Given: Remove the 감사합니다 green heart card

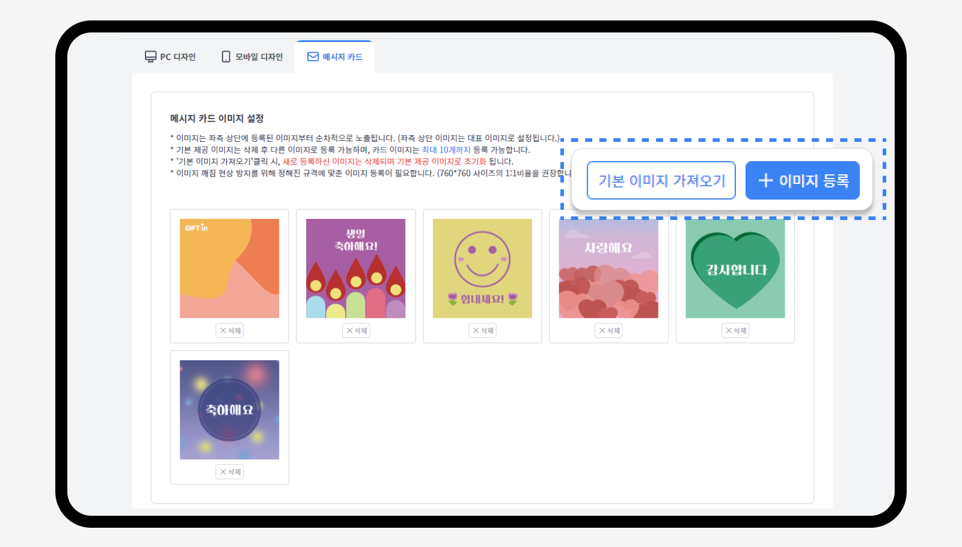Looking at the screenshot, I should point(735,331).
